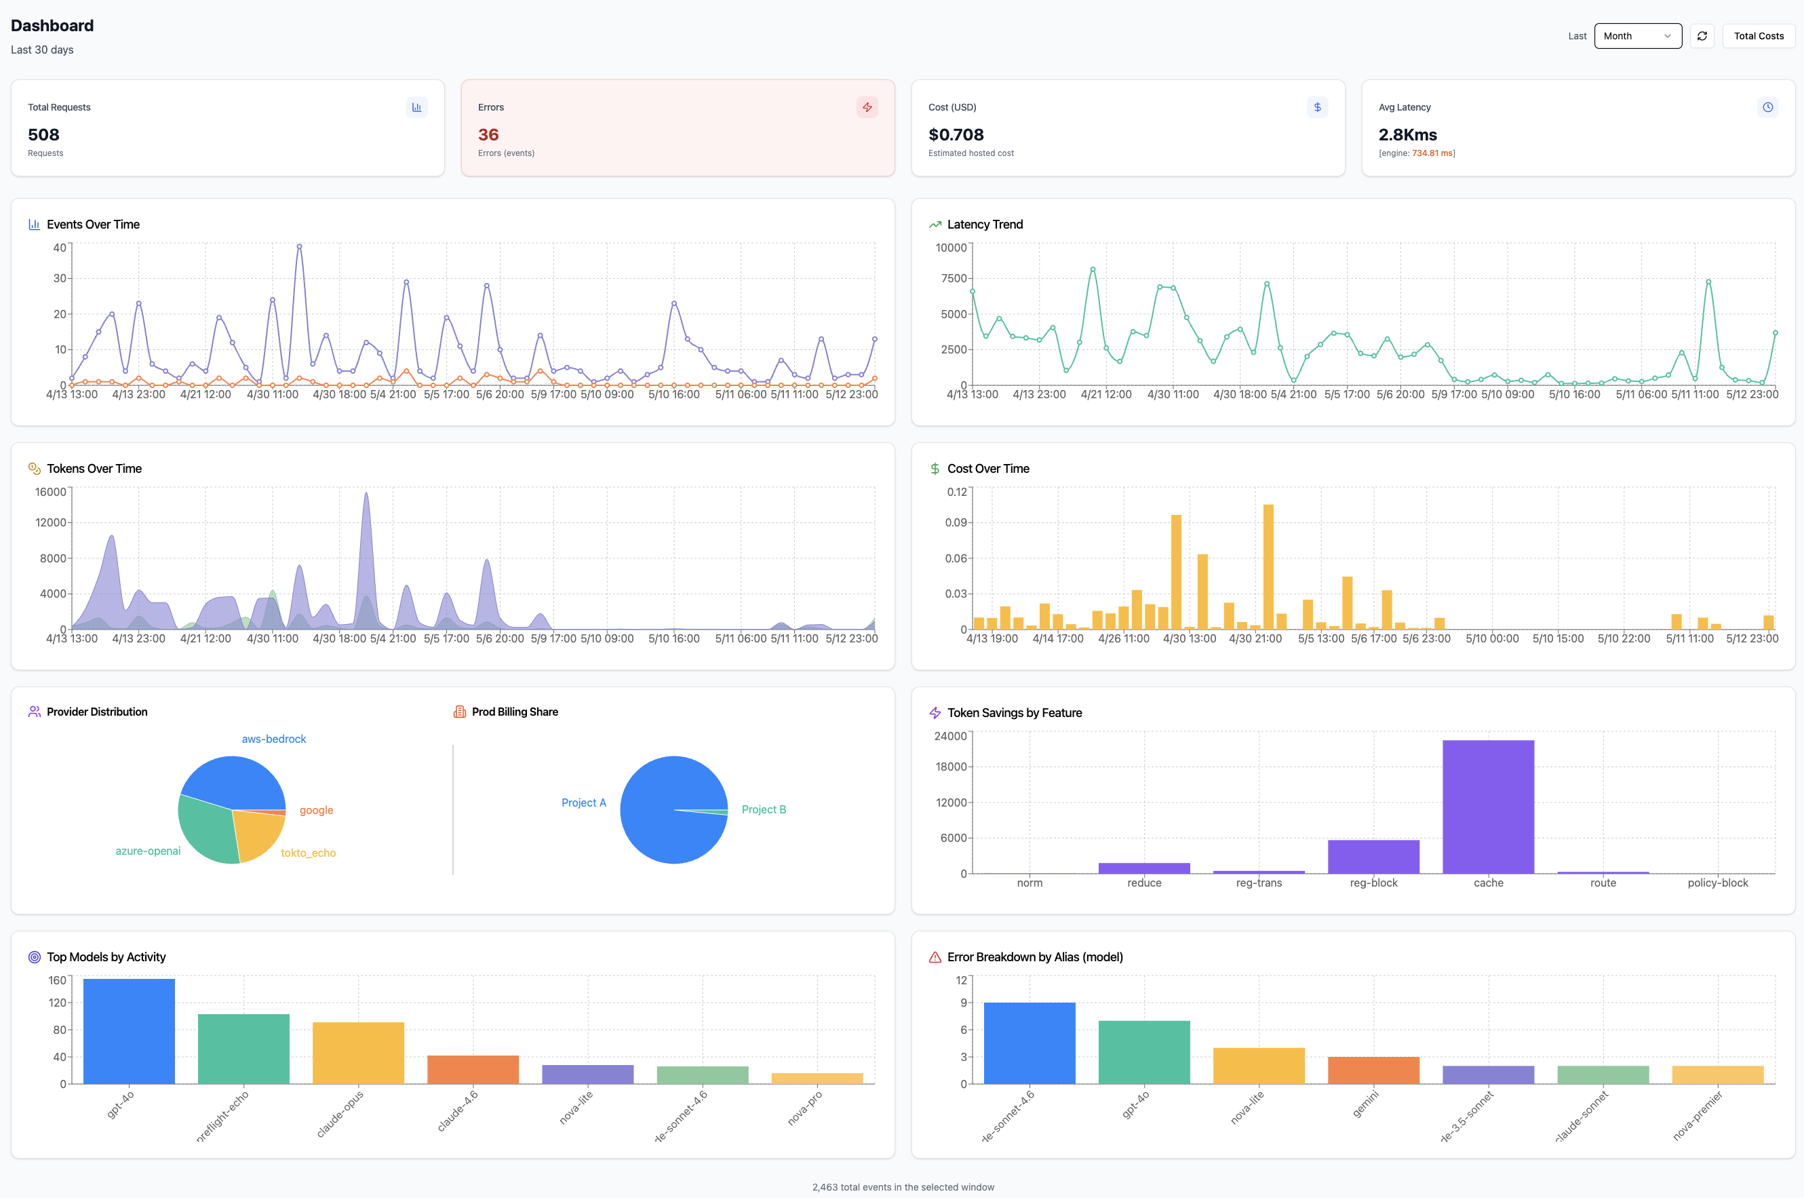Click the '2.8Kms' latency value
Viewport: 1804px width, 1198px height.
coord(1408,134)
